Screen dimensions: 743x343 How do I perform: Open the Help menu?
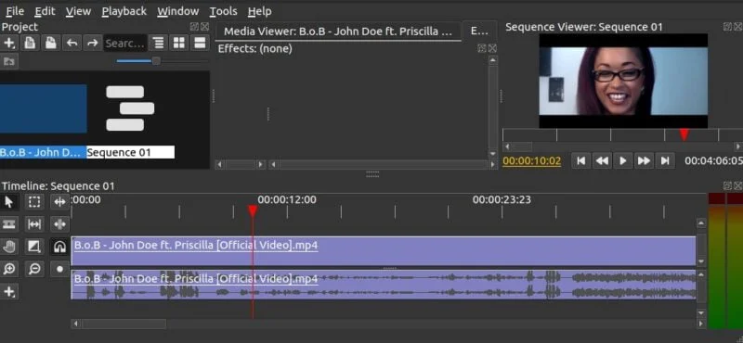coord(259,11)
